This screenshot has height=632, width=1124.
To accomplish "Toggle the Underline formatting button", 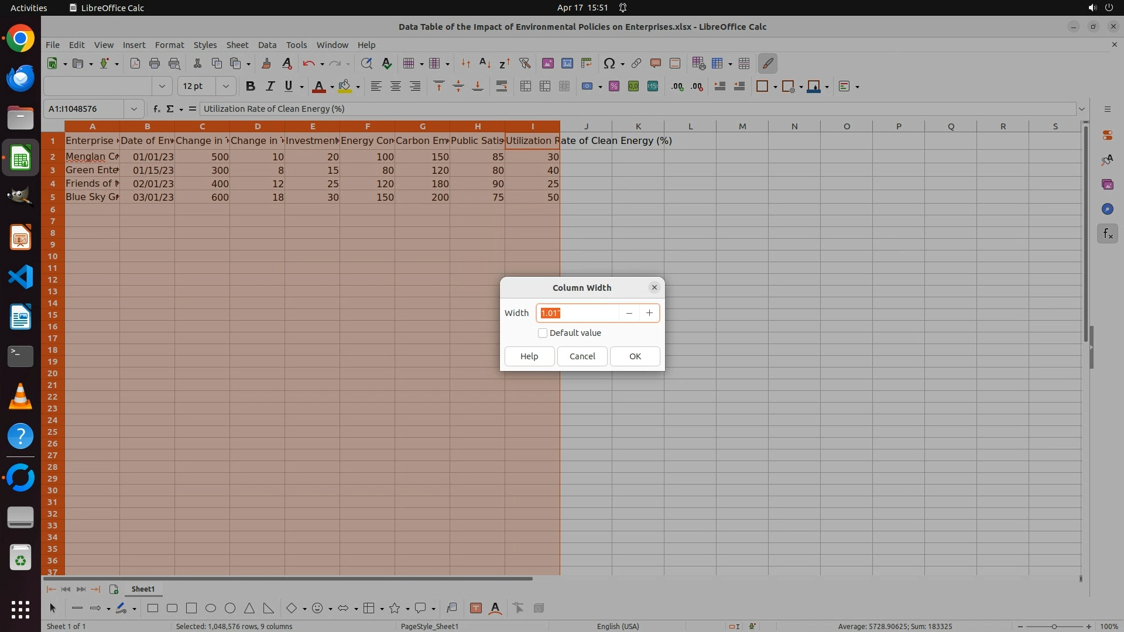I will [289, 87].
